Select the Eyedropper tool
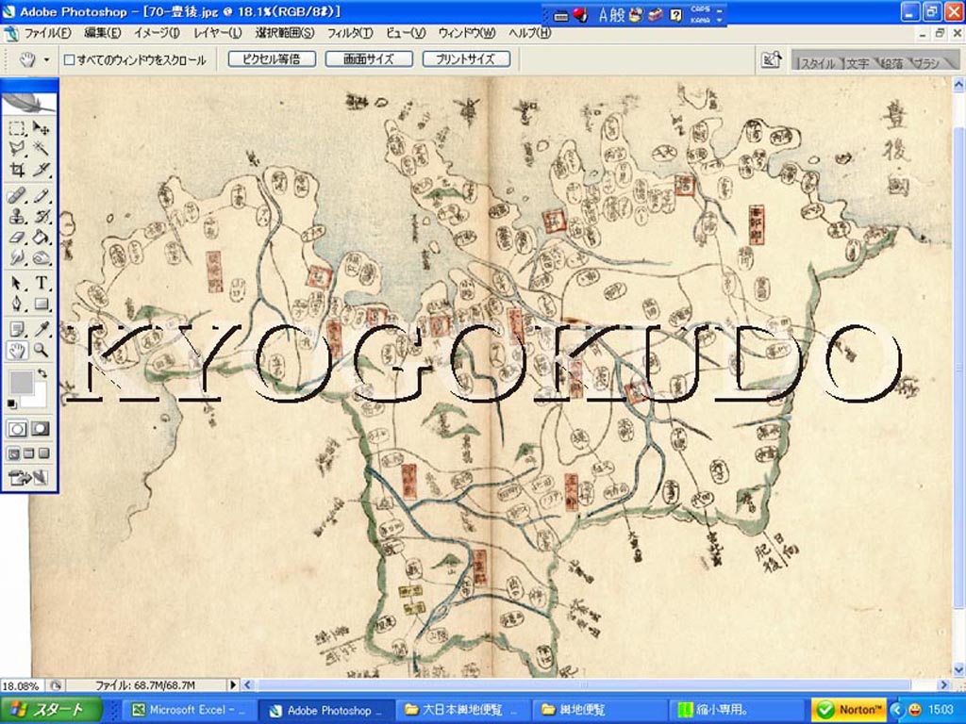 41,329
